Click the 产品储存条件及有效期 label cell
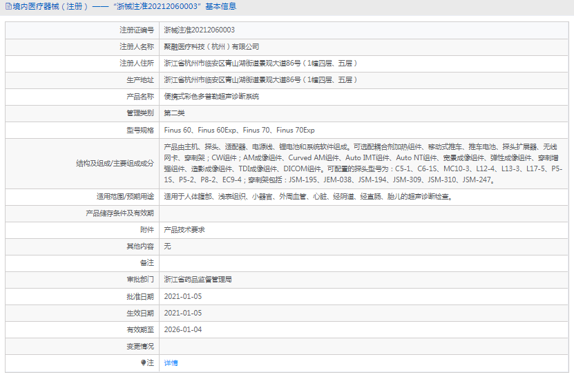The height and width of the screenshot is (377, 574). point(82,213)
